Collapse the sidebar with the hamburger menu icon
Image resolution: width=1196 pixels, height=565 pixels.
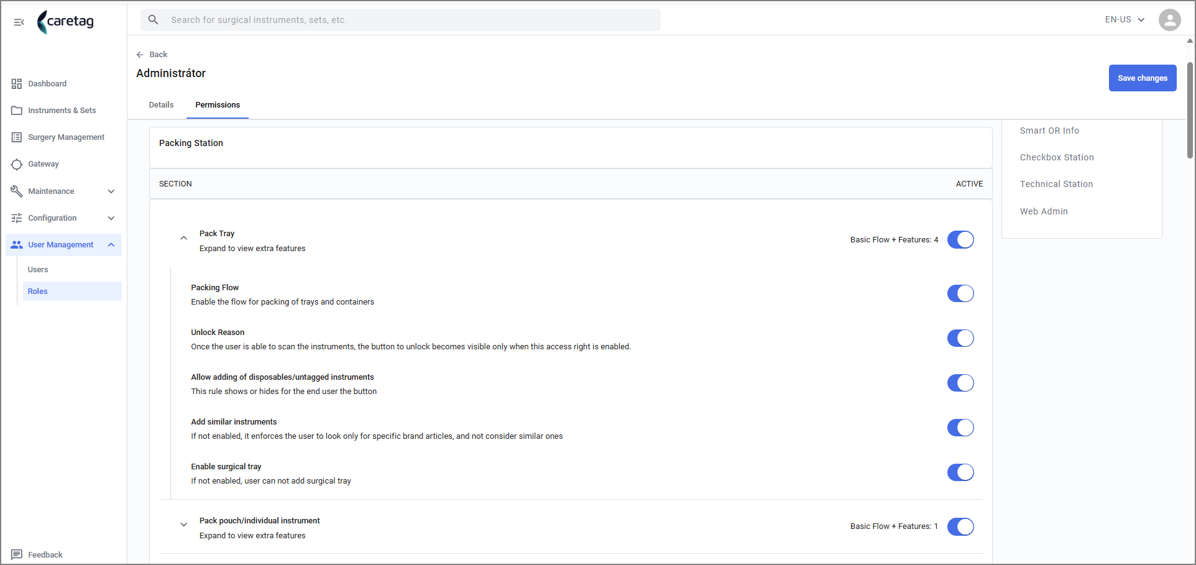19,22
